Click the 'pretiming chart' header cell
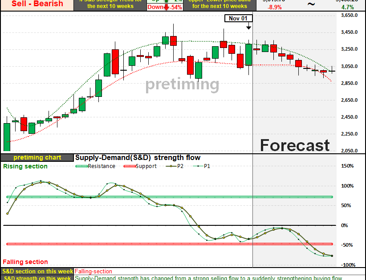Viewport: 366px width, 280px height. [x=37, y=158]
